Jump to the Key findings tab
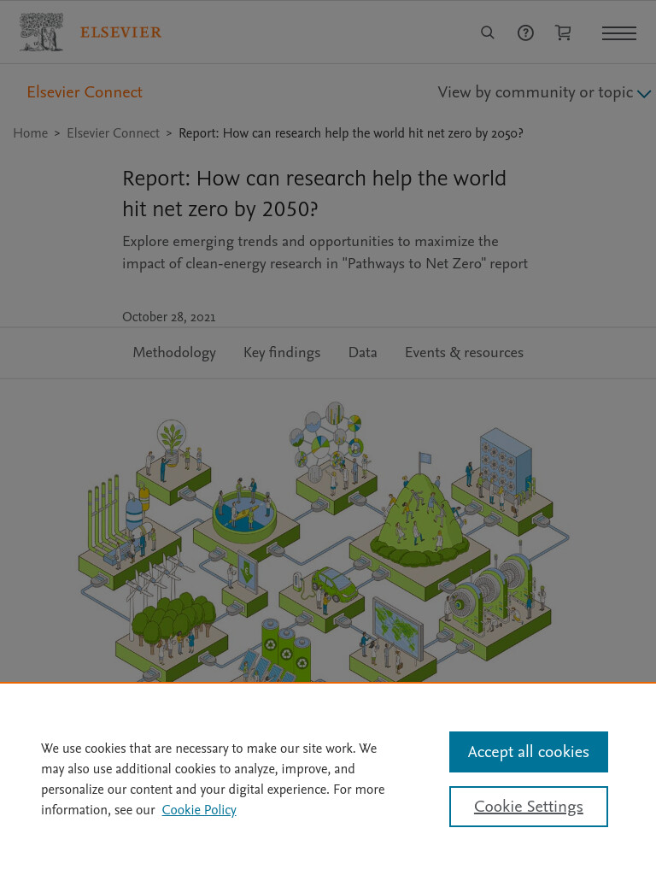The image size is (656, 875). click(282, 353)
